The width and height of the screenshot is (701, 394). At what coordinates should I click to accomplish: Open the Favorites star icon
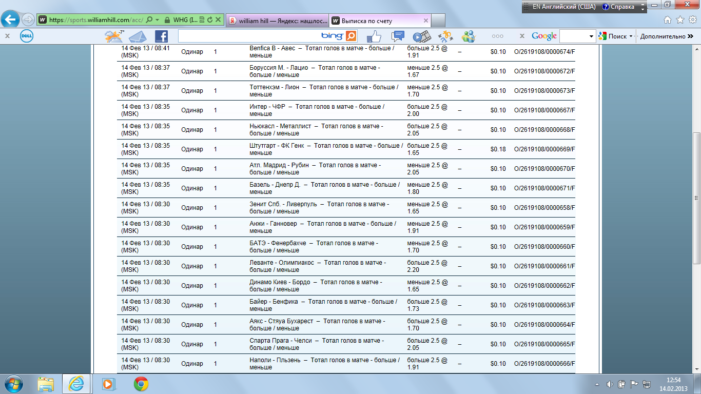680,20
